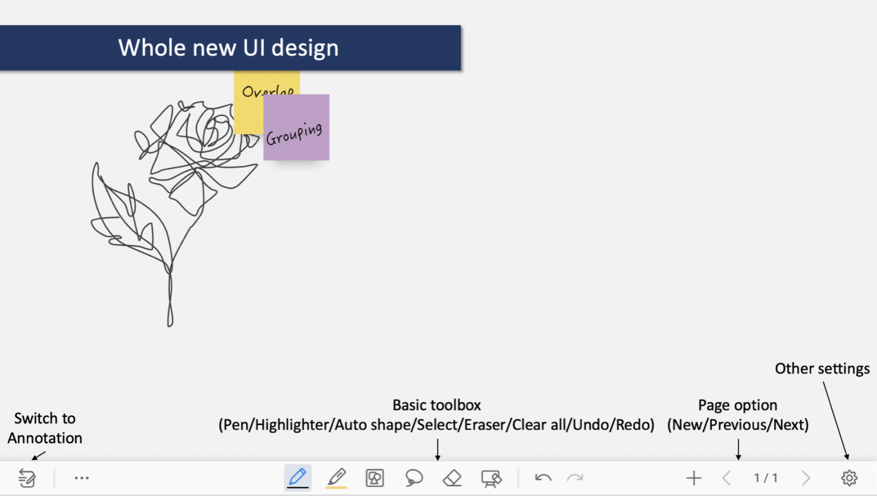The image size is (877, 496).
Task: Choose the lasso Select tool
Action: [x=414, y=478]
